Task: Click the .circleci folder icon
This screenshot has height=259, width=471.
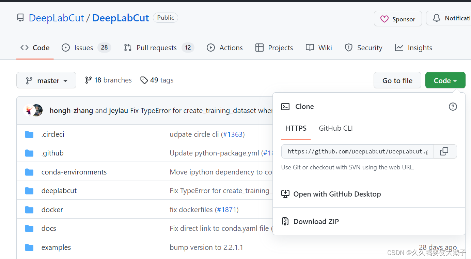Action: (x=29, y=134)
